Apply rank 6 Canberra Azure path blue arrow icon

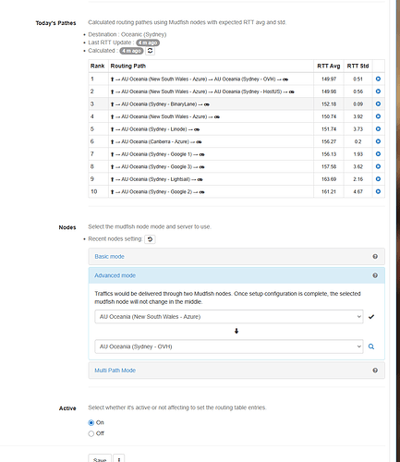click(378, 141)
